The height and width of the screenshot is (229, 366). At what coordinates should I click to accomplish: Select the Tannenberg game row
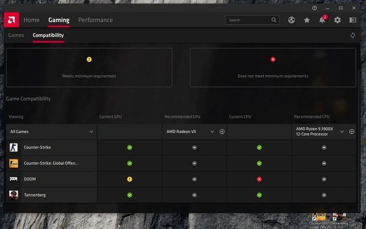[181, 195]
